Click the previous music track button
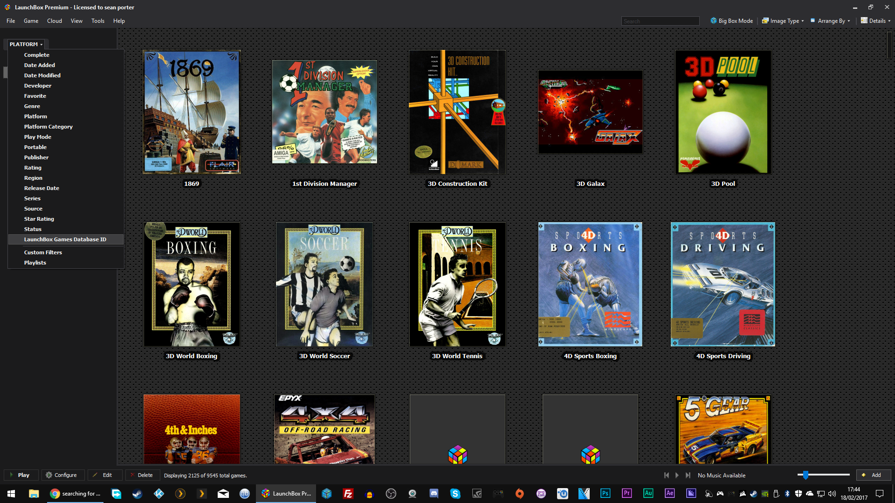Screen dimensions: 895x503 [x=667, y=475]
